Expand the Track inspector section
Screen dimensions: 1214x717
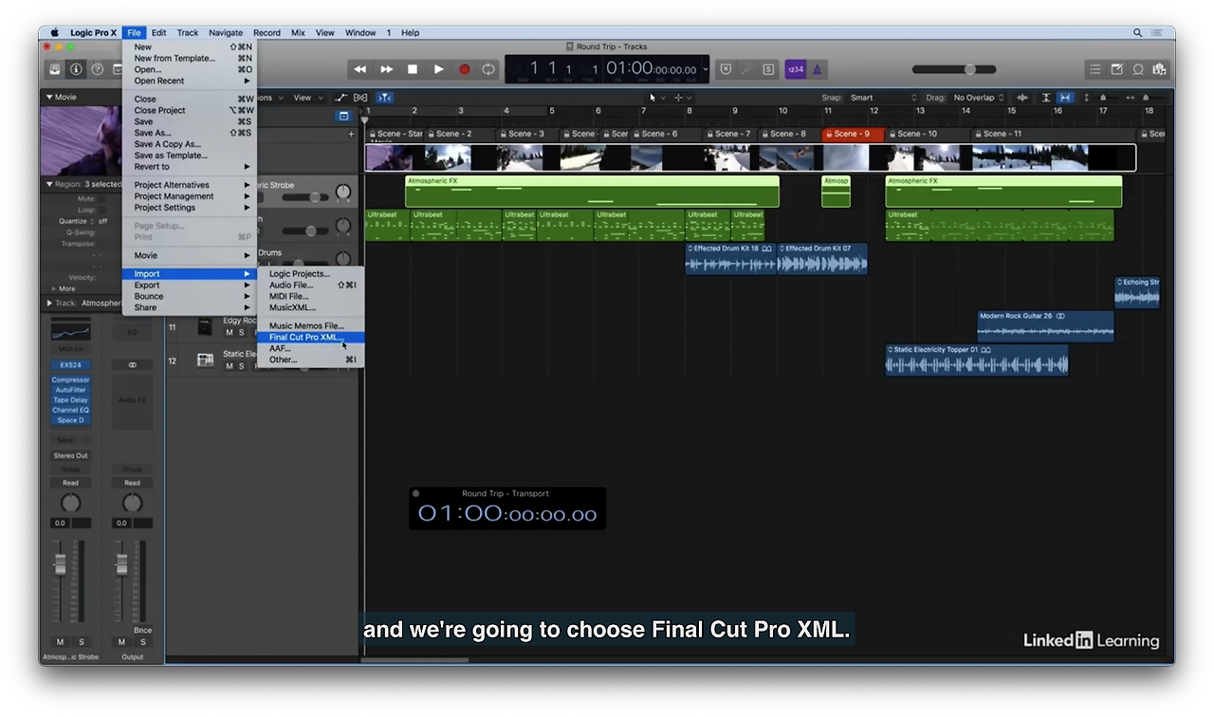[x=49, y=303]
